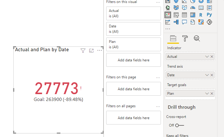Select the Card (123) visualization
Screen dimensions: 224x137
point(201,7)
